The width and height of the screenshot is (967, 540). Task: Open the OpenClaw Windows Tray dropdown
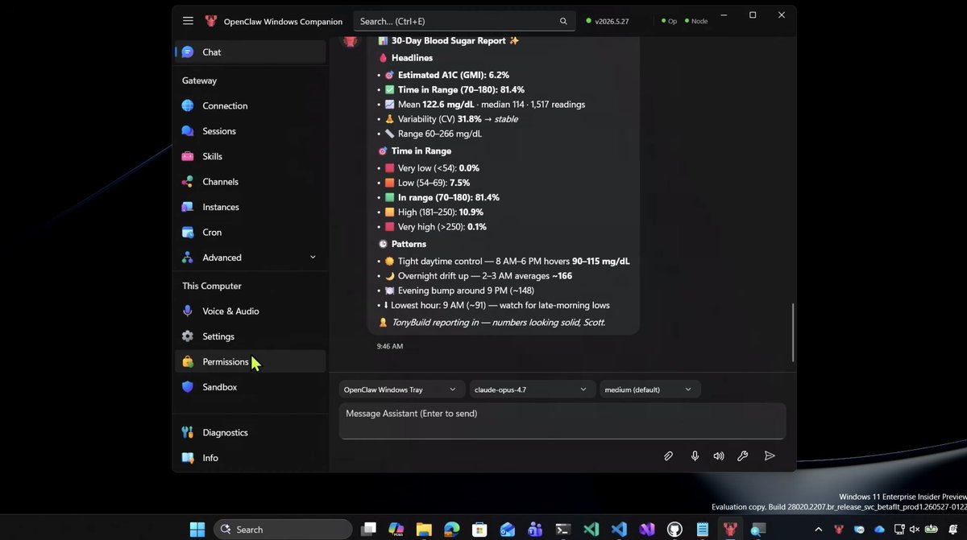[x=402, y=390]
